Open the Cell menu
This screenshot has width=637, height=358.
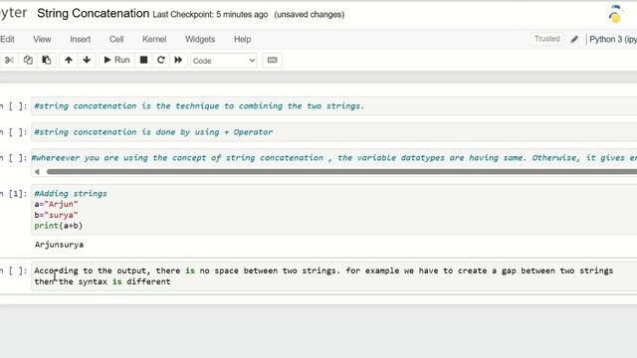tap(116, 40)
